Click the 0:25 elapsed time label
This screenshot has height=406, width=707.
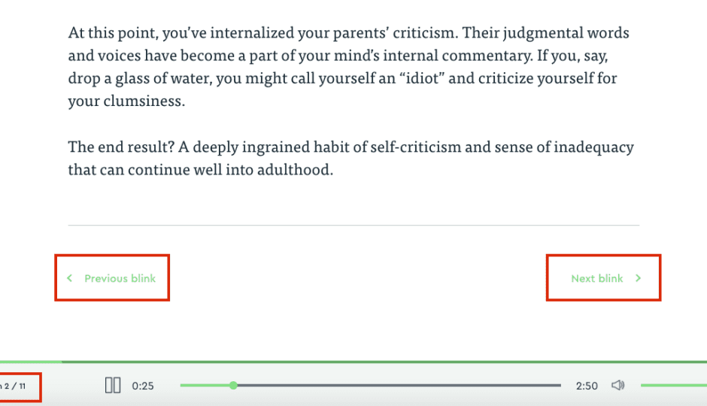point(142,386)
